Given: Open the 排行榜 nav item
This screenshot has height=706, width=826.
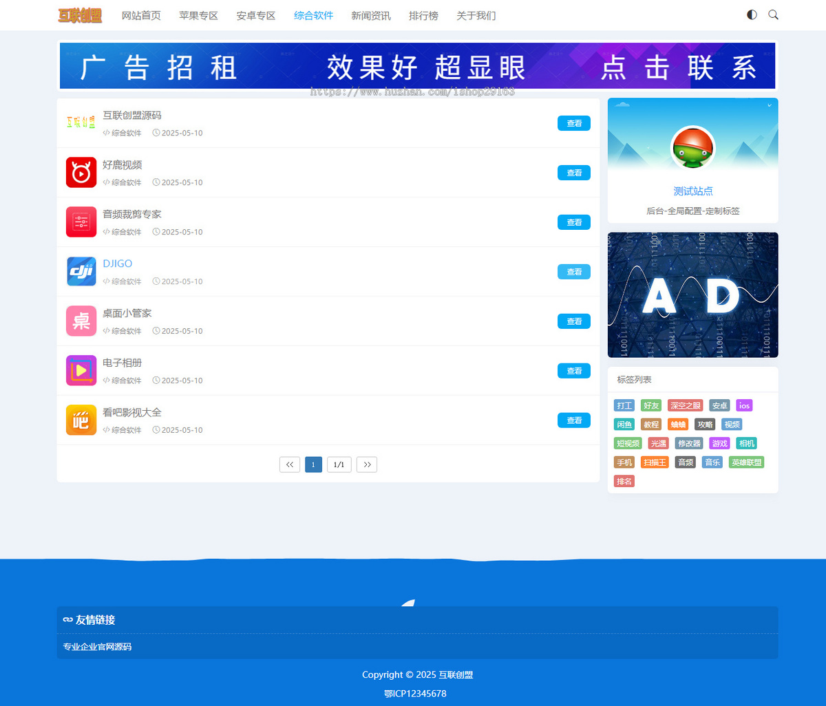Looking at the screenshot, I should click(423, 15).
